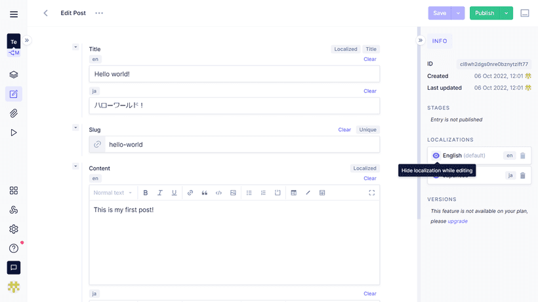The width and height of the screenshot is (538, 302).
Task: Insert a block quote
Action: pyautogui.click(x=205, y=193)
